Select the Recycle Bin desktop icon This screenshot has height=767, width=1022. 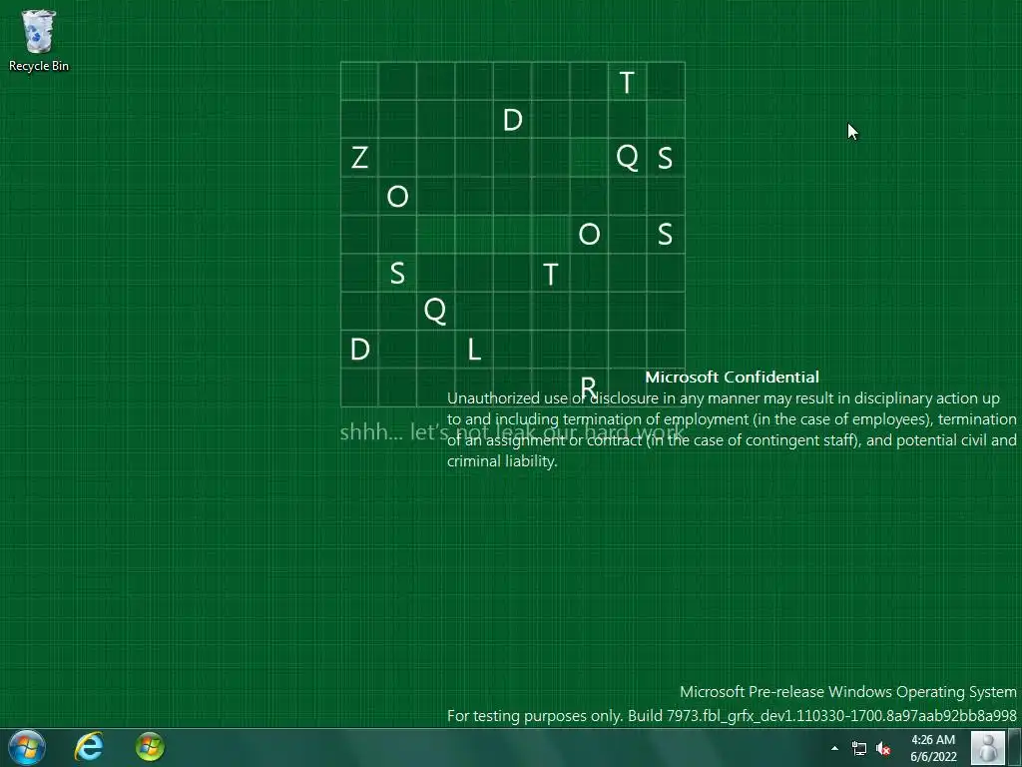[x=39, y=40]
